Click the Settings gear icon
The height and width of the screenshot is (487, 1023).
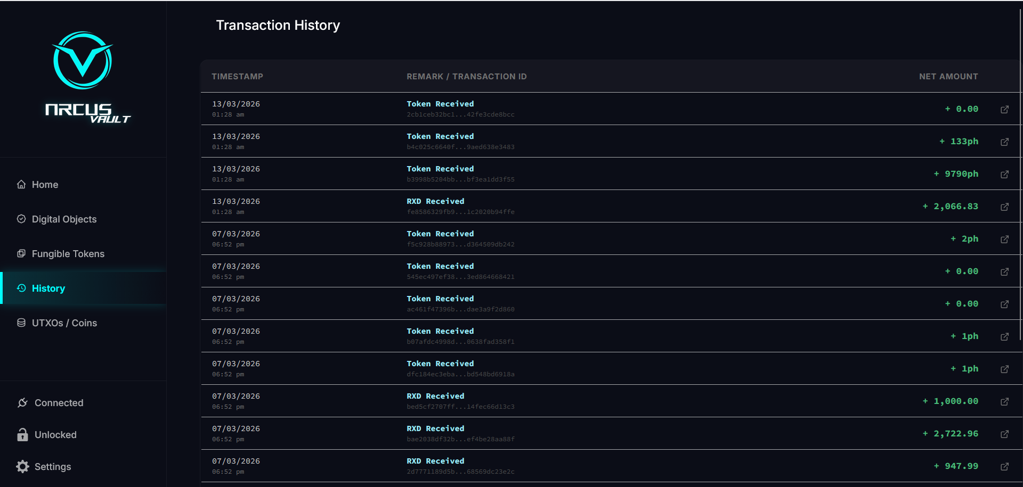(22, 467)
